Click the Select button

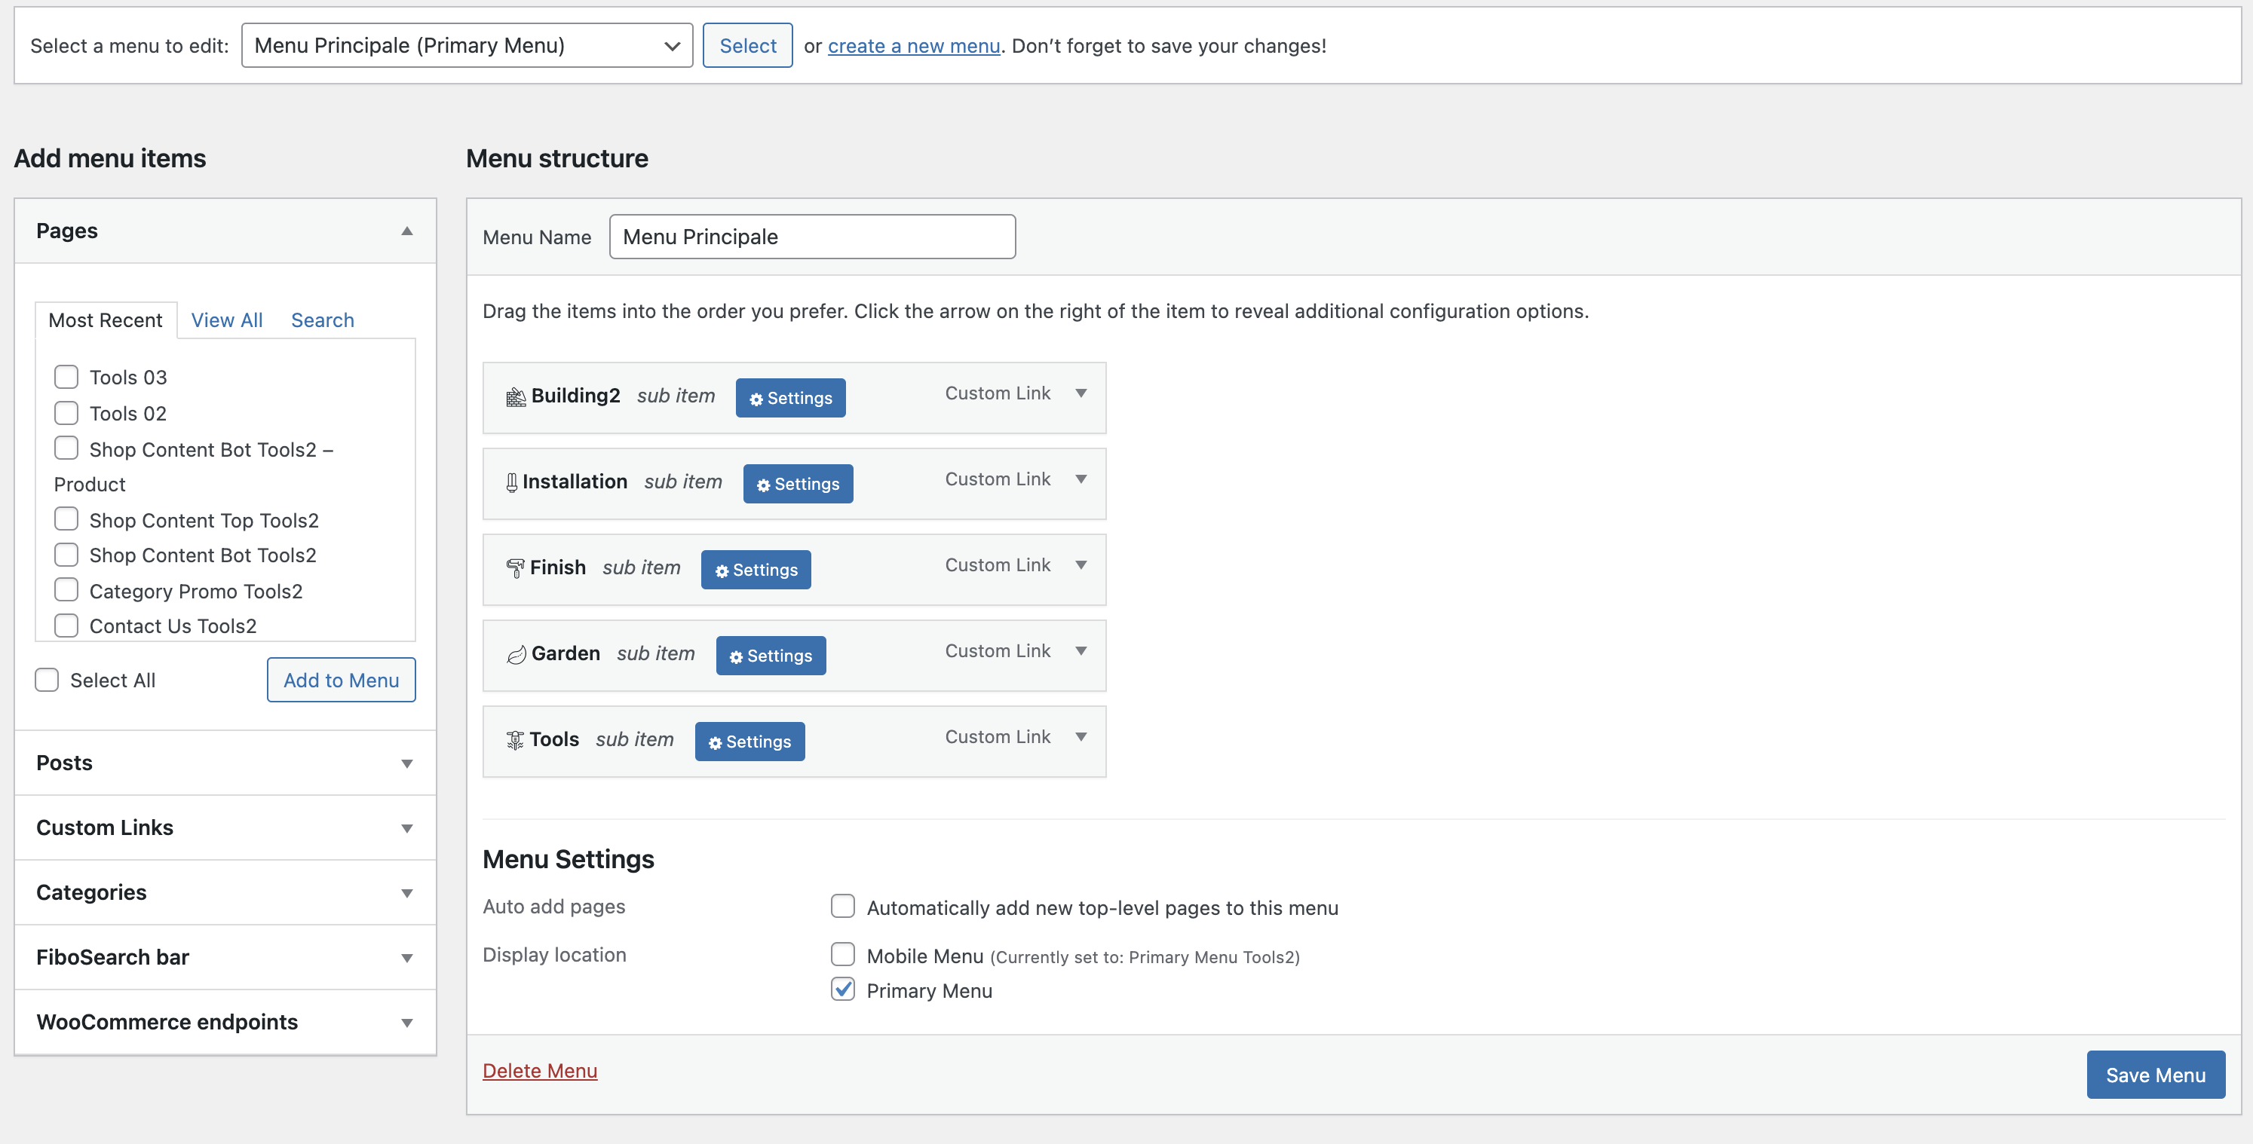click(748, 45)
